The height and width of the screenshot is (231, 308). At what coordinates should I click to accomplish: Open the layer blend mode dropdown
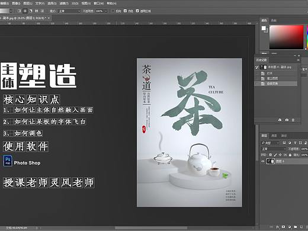point(274,149)
